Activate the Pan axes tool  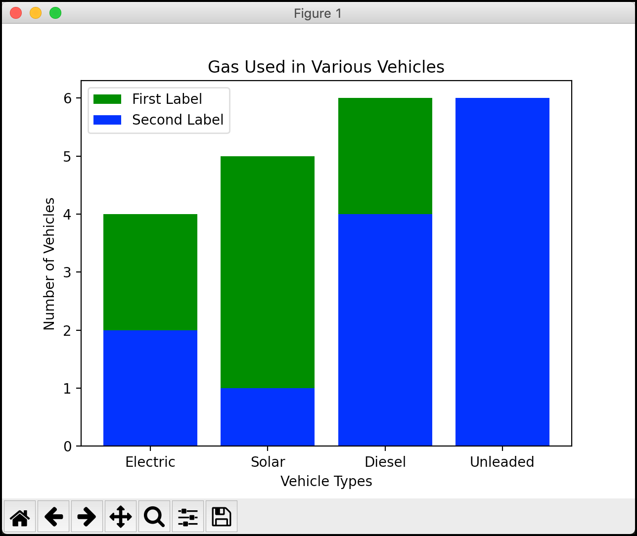[x=121, y=517]
